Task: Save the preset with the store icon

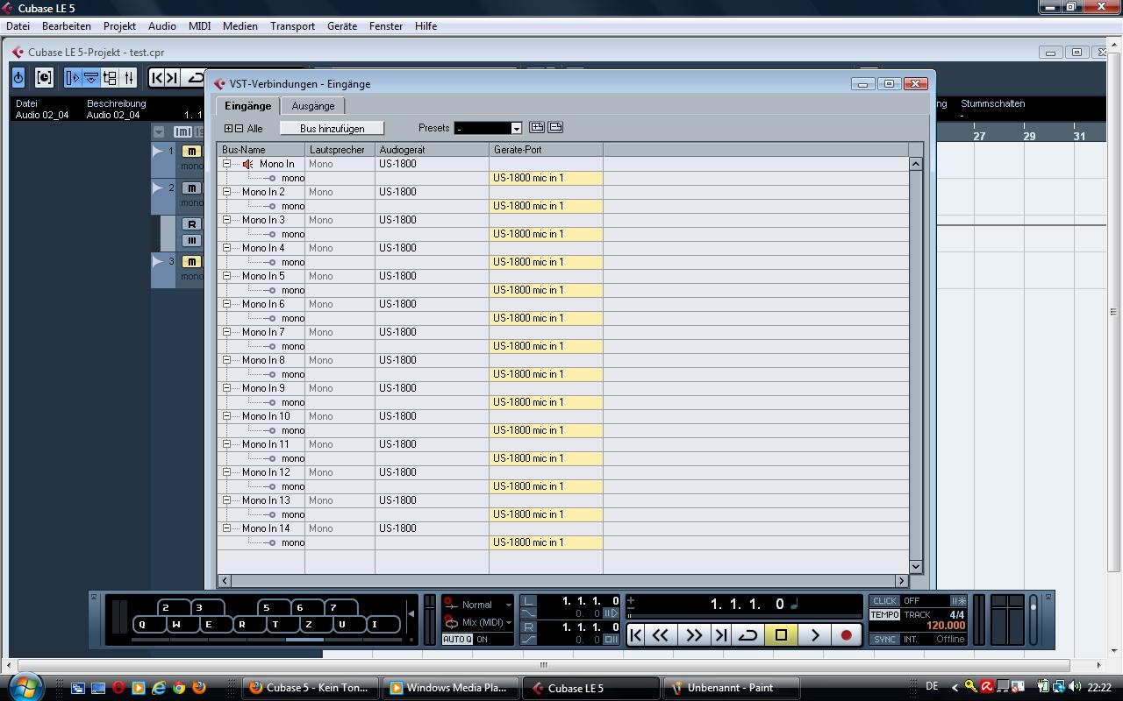Action: coord(537,128)
